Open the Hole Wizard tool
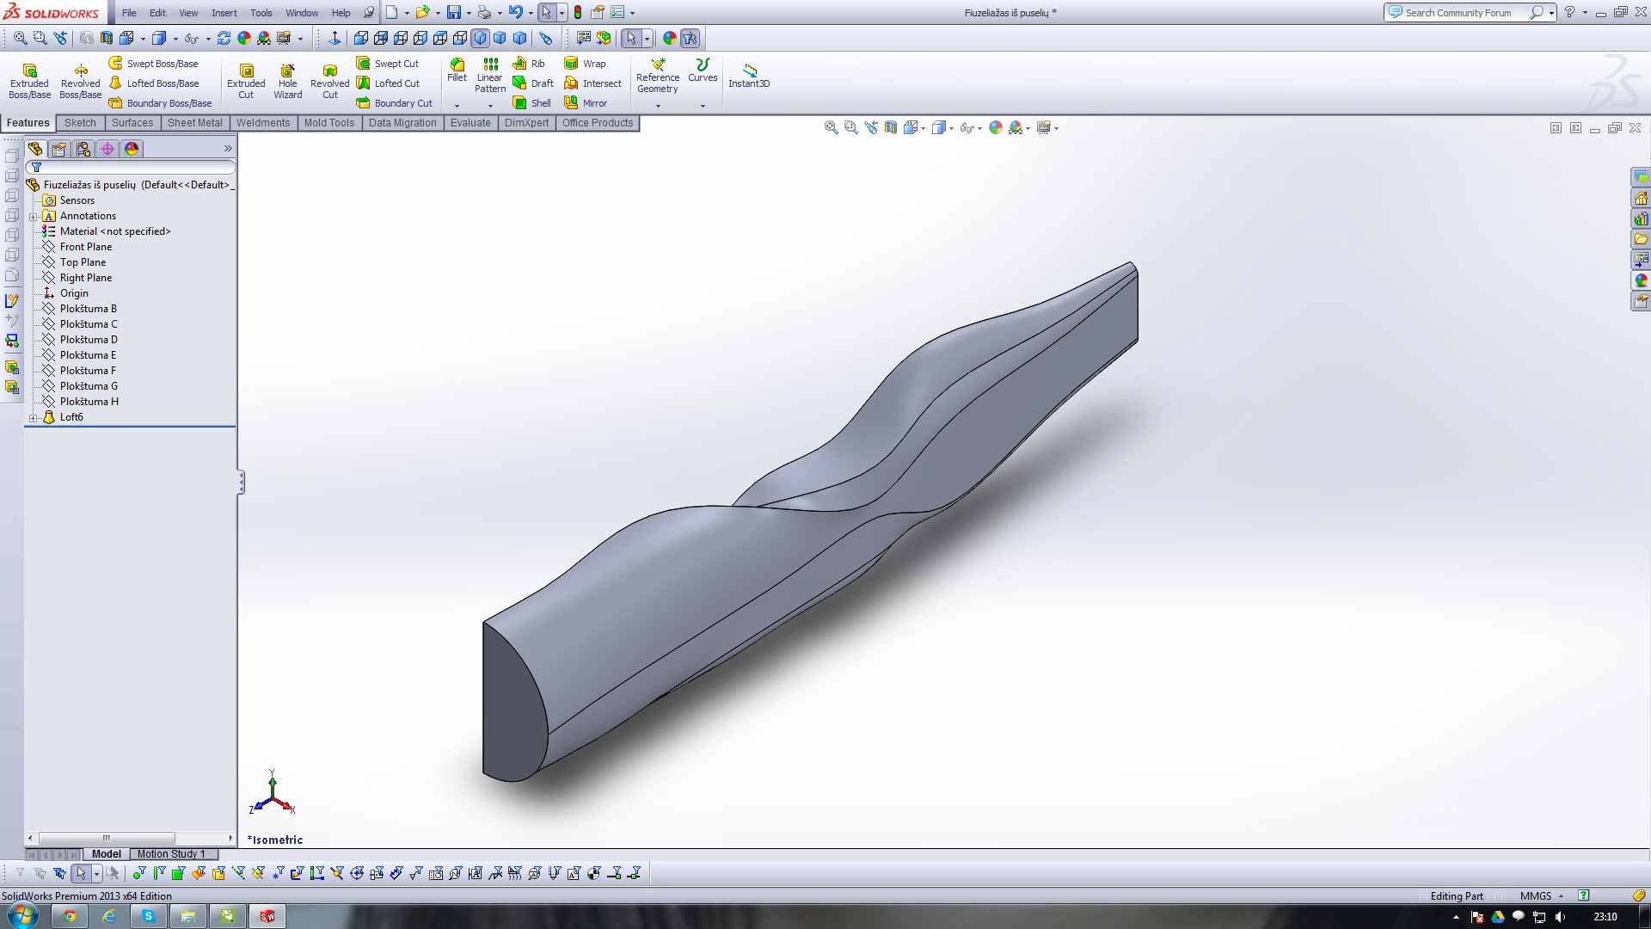 (x=287, y=79)
